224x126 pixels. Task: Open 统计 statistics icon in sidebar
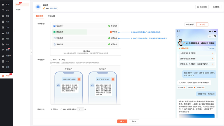(x=3, y=10)
